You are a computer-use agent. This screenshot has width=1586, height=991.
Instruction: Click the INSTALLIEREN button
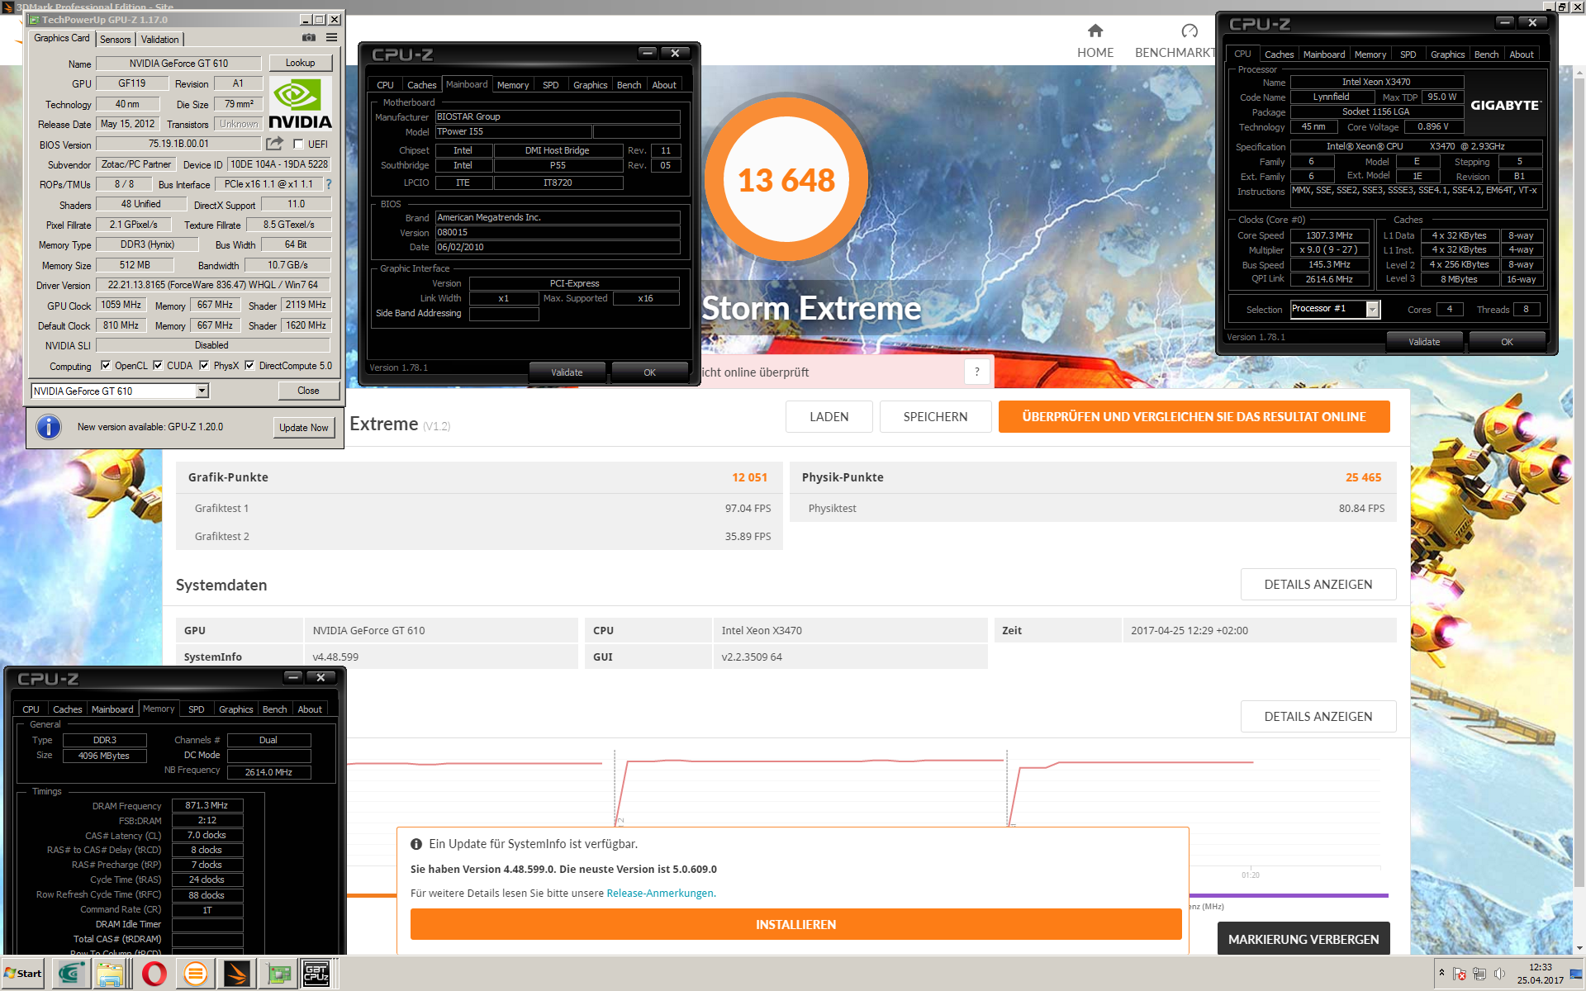click(x=795, y=925)
